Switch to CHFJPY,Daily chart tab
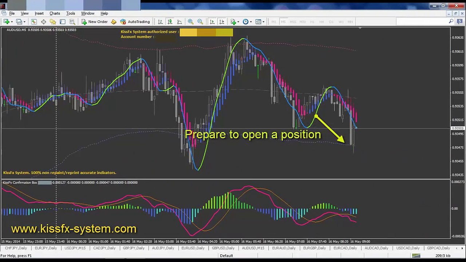The height and width of the screenshot is (262, 466). tap(16, 248)
